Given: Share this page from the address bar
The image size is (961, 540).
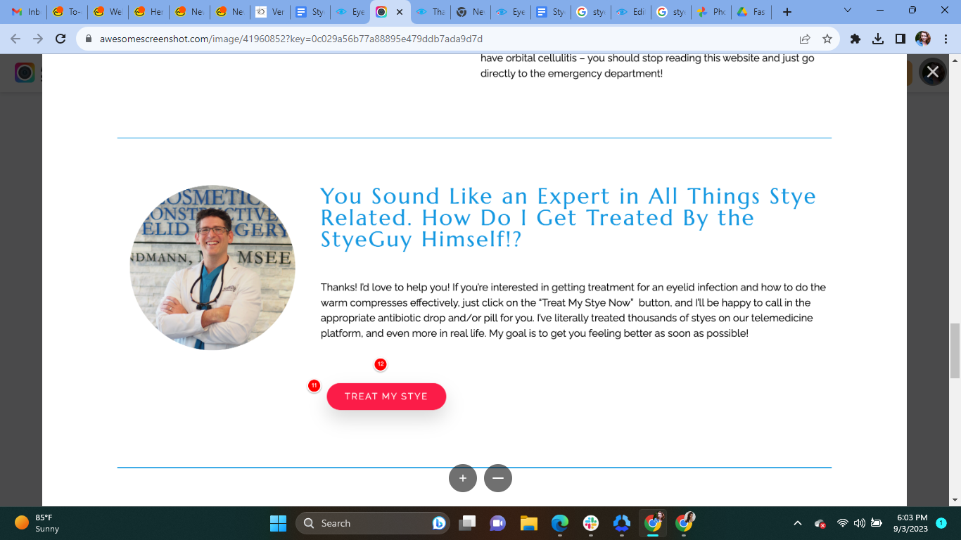Looking at the screenshot, I should pyautogui.click(x=805, y=39).
